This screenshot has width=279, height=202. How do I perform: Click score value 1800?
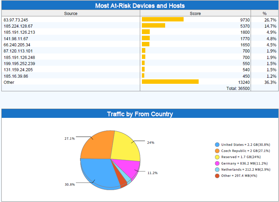[x=245, y=32]
